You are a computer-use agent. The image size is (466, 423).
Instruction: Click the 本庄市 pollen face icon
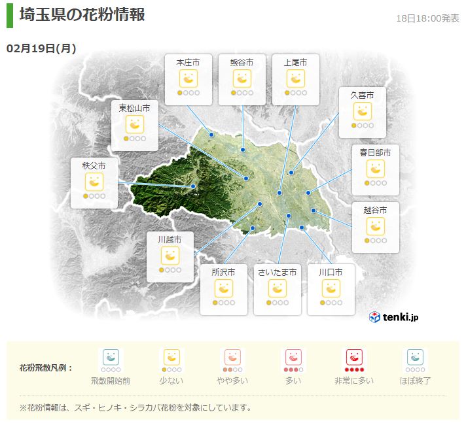[188, 78]
